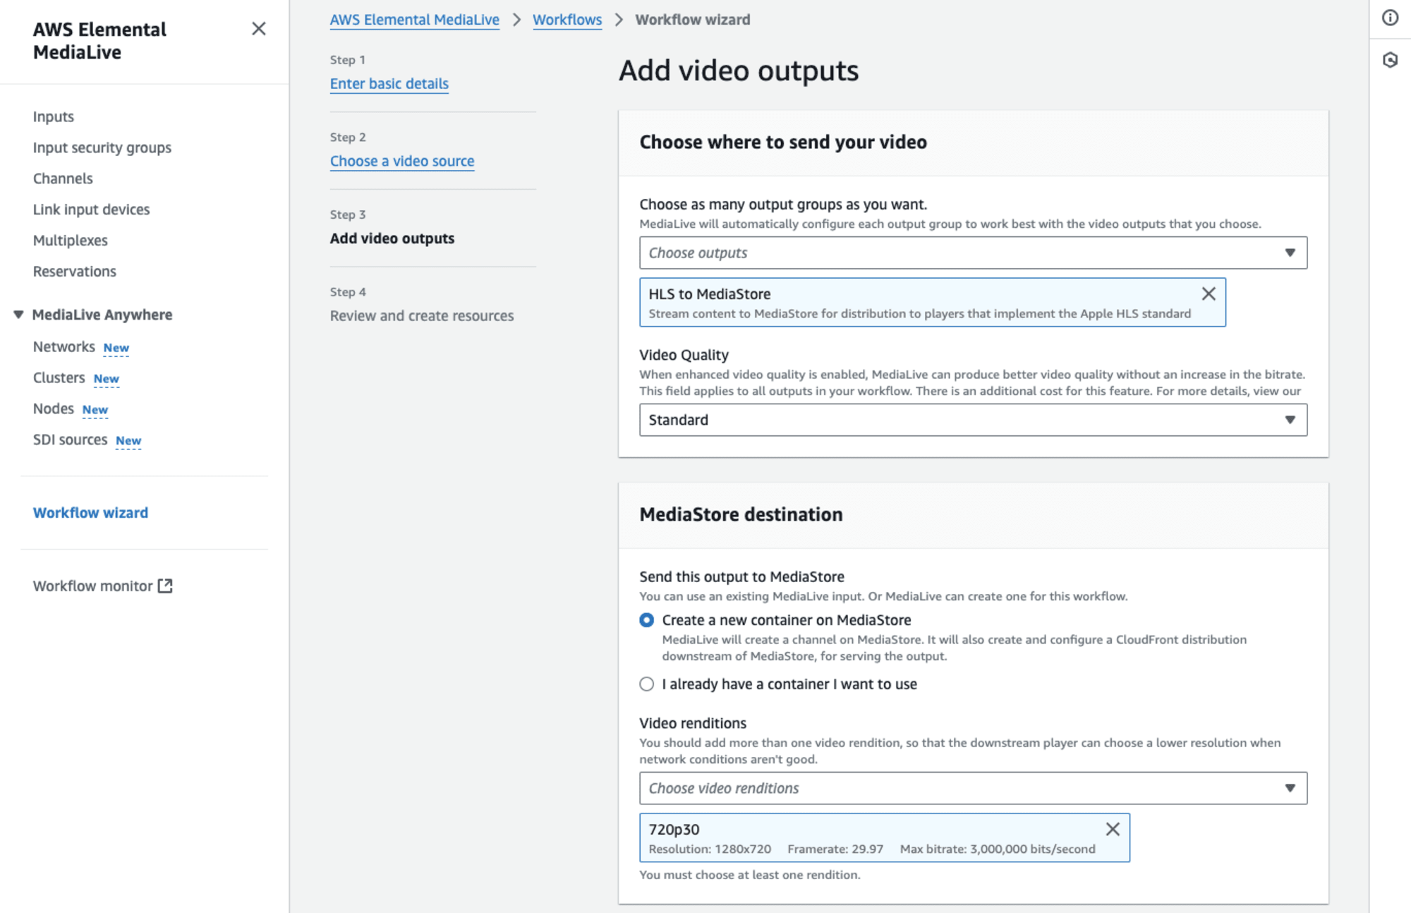Click the Resolution 1280x720 text
Image resolution: width=1411 pixels, height=913 pixels.
point(710,849)
